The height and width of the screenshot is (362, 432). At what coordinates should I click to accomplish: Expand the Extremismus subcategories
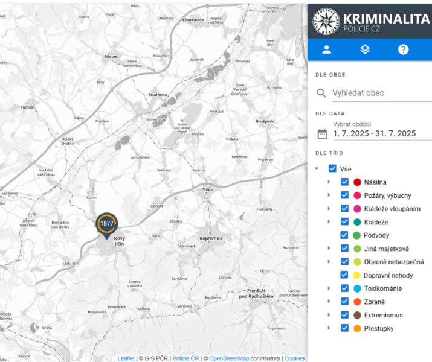(x=329, y=315)
